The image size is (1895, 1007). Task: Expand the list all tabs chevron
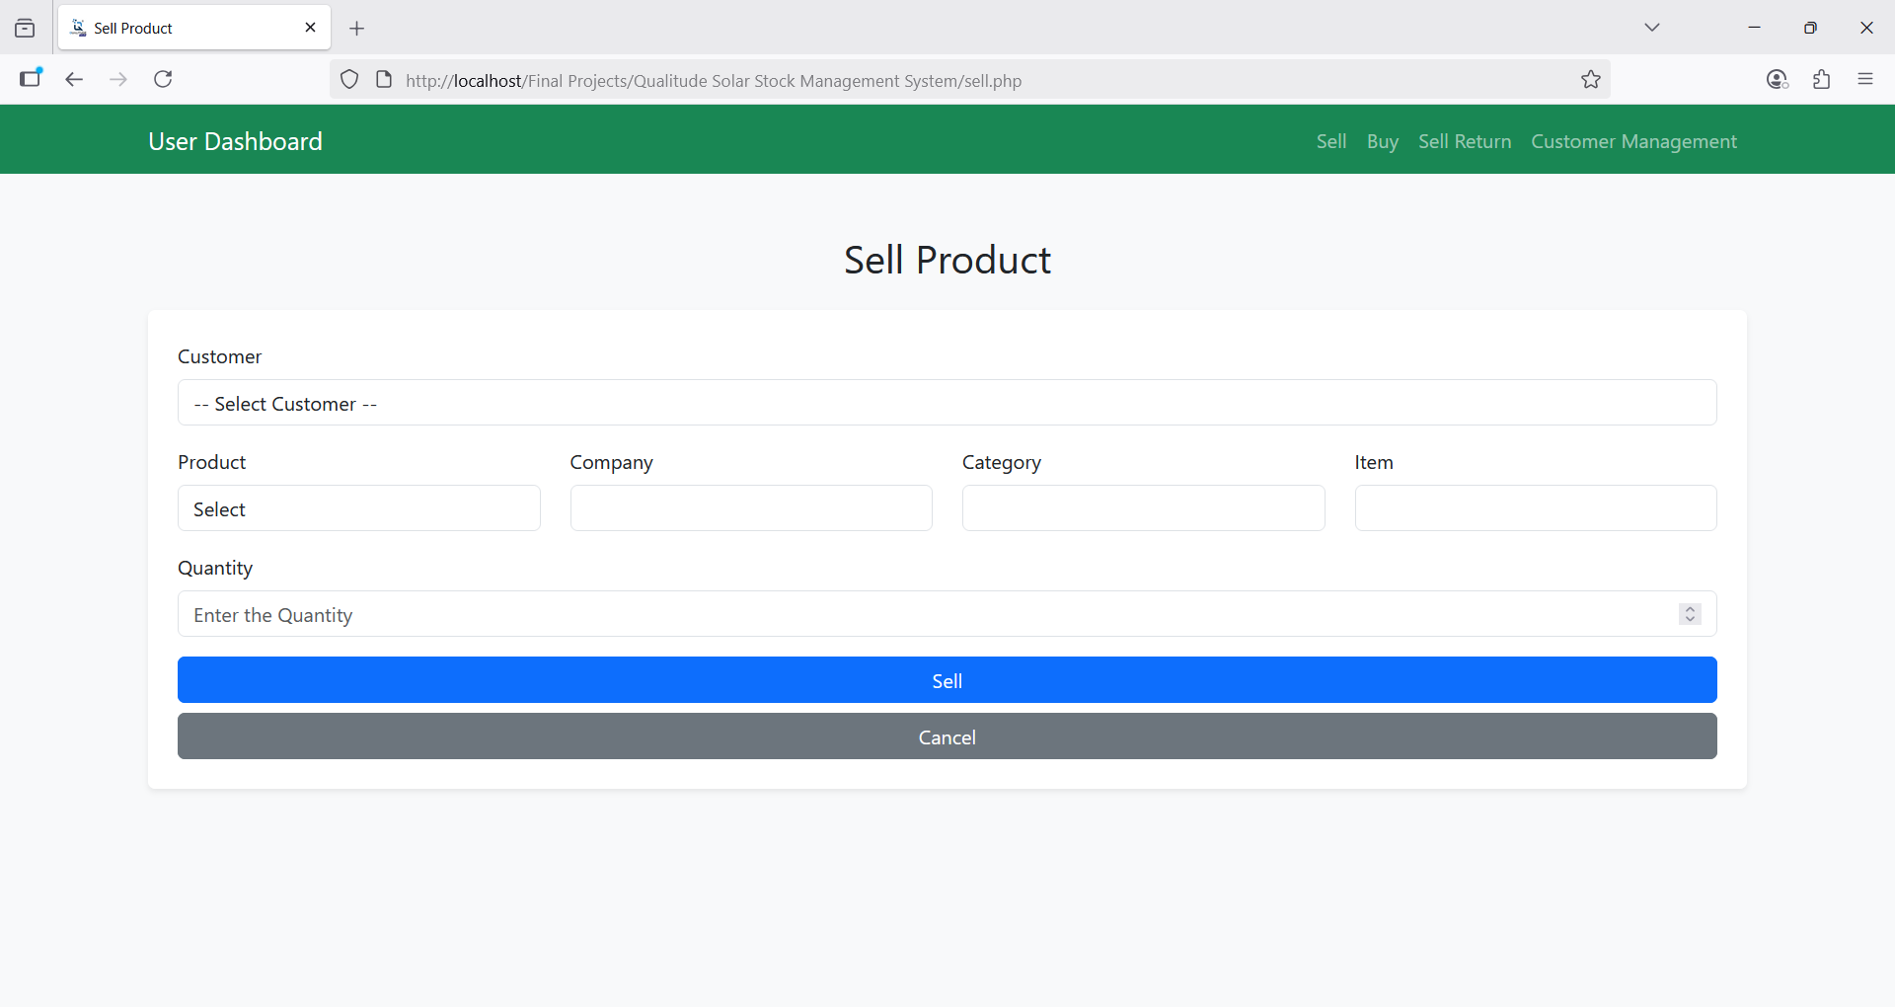pyautogui.click(x=1651, y=28)
